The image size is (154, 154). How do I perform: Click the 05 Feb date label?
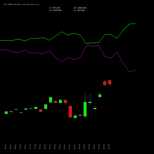(104, 147)
